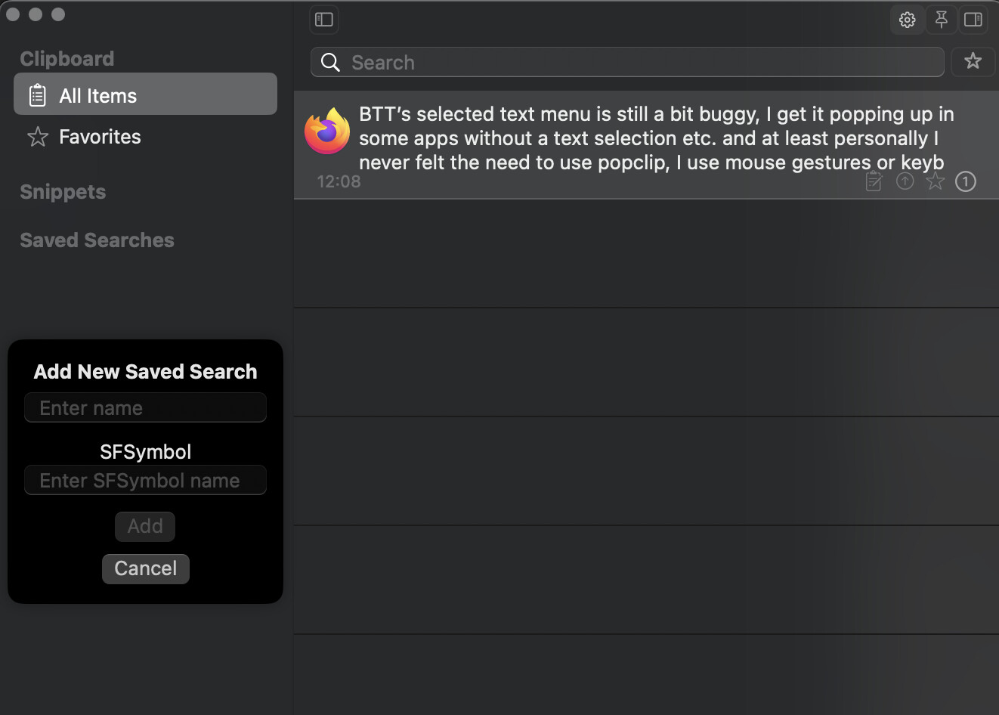
Task: Click the 12:08 timestamp
Action: [x=339, y=181]
